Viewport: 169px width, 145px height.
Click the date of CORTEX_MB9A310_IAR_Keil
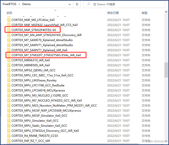coord(118,60)
